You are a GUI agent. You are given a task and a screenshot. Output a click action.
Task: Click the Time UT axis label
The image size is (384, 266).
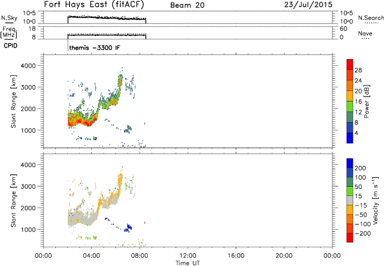(x=188, y=263)
